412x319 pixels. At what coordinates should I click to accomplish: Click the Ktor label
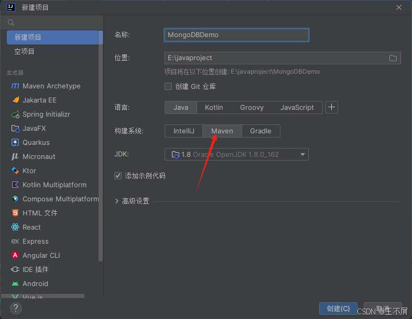[x=29, y=170]
